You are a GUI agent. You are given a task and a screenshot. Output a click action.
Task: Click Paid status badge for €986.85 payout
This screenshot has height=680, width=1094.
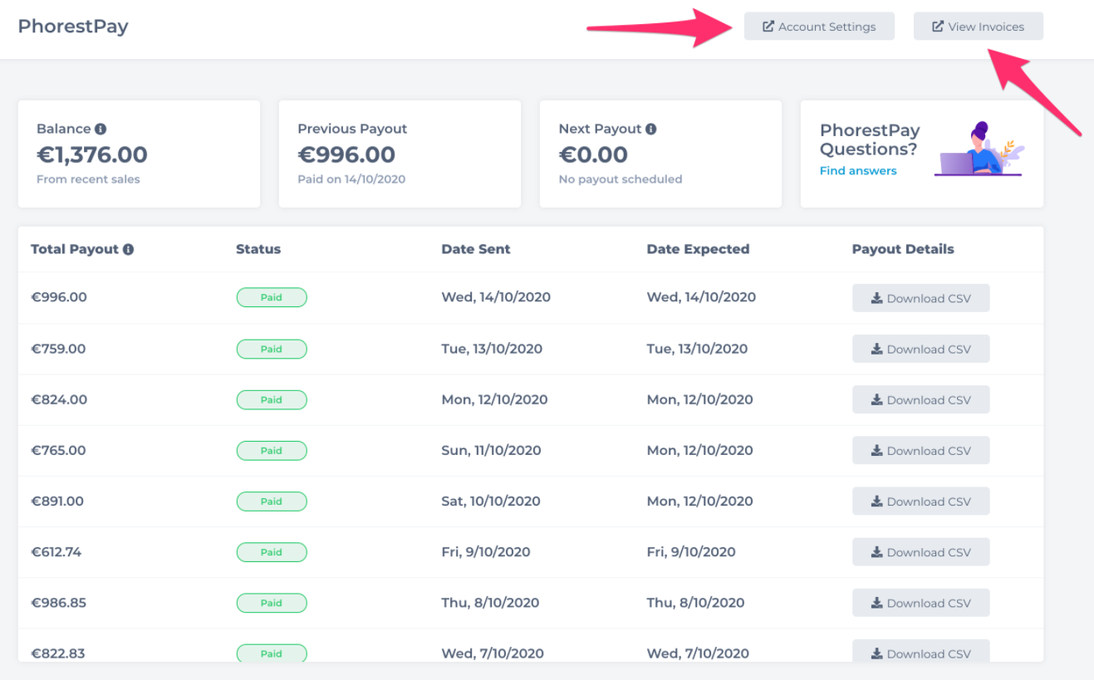point(272,602)
